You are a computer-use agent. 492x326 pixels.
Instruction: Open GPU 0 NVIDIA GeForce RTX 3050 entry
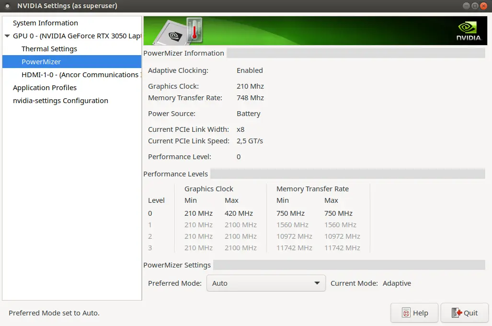pyautogui.click(x=77, y=36)
